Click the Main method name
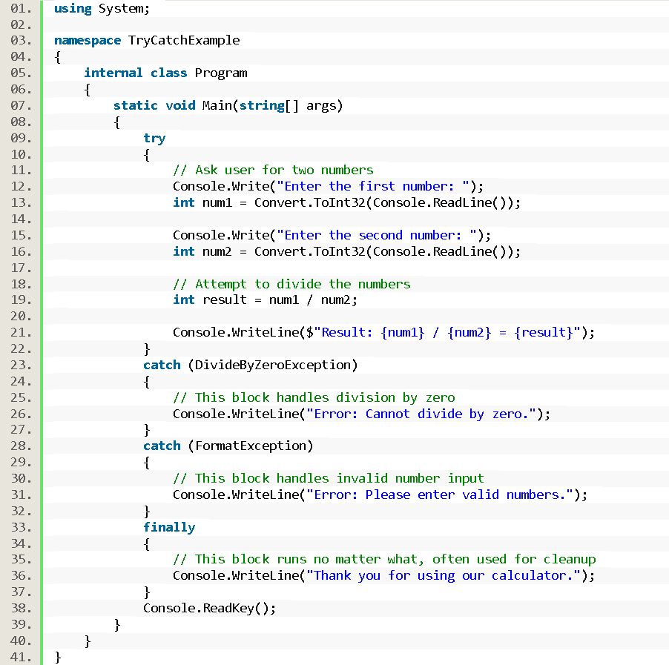Viewport: 669px width, 665px height. click(215, 105)
